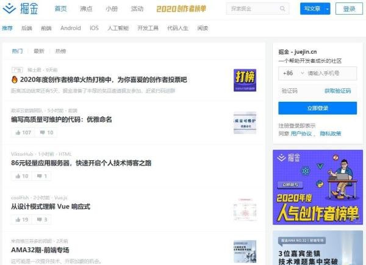The image size is (366, 265).
Task: Open comments on the 86元轻量应用服务器 article
Action: coord(42,176)
